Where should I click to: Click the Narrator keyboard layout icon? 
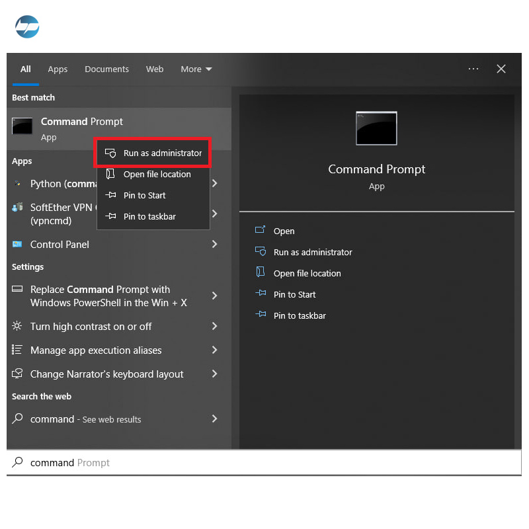click(x=17, y=373)
